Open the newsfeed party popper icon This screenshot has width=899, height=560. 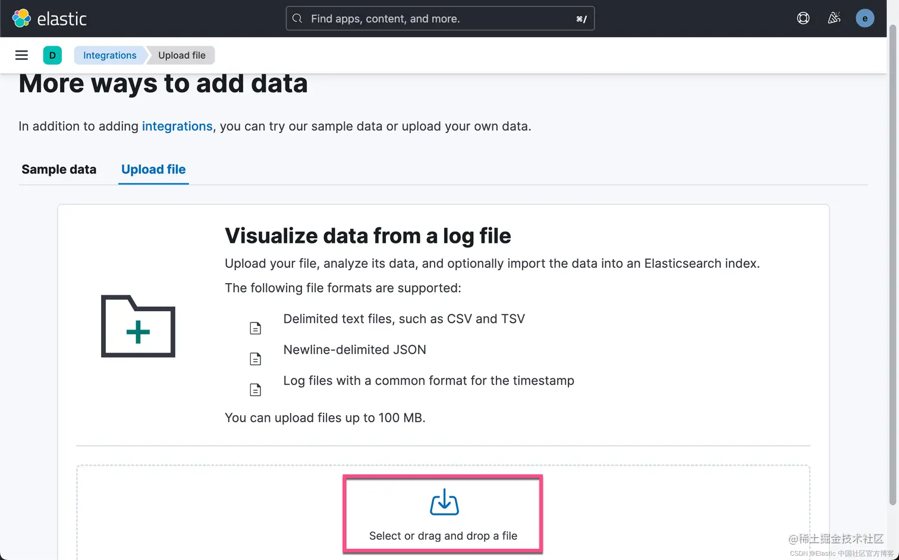click(834, 18)
